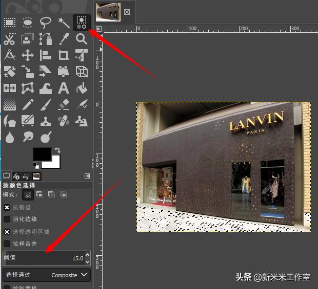This screenshot has width=318, height=289.
Task: Open the black foreground color swatch
Action: [x=42, y=154]
